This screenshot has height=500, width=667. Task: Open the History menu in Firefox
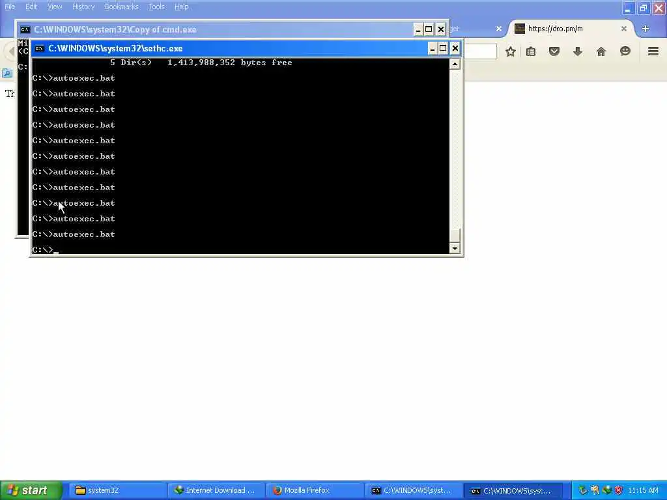(x=83, y=7)
